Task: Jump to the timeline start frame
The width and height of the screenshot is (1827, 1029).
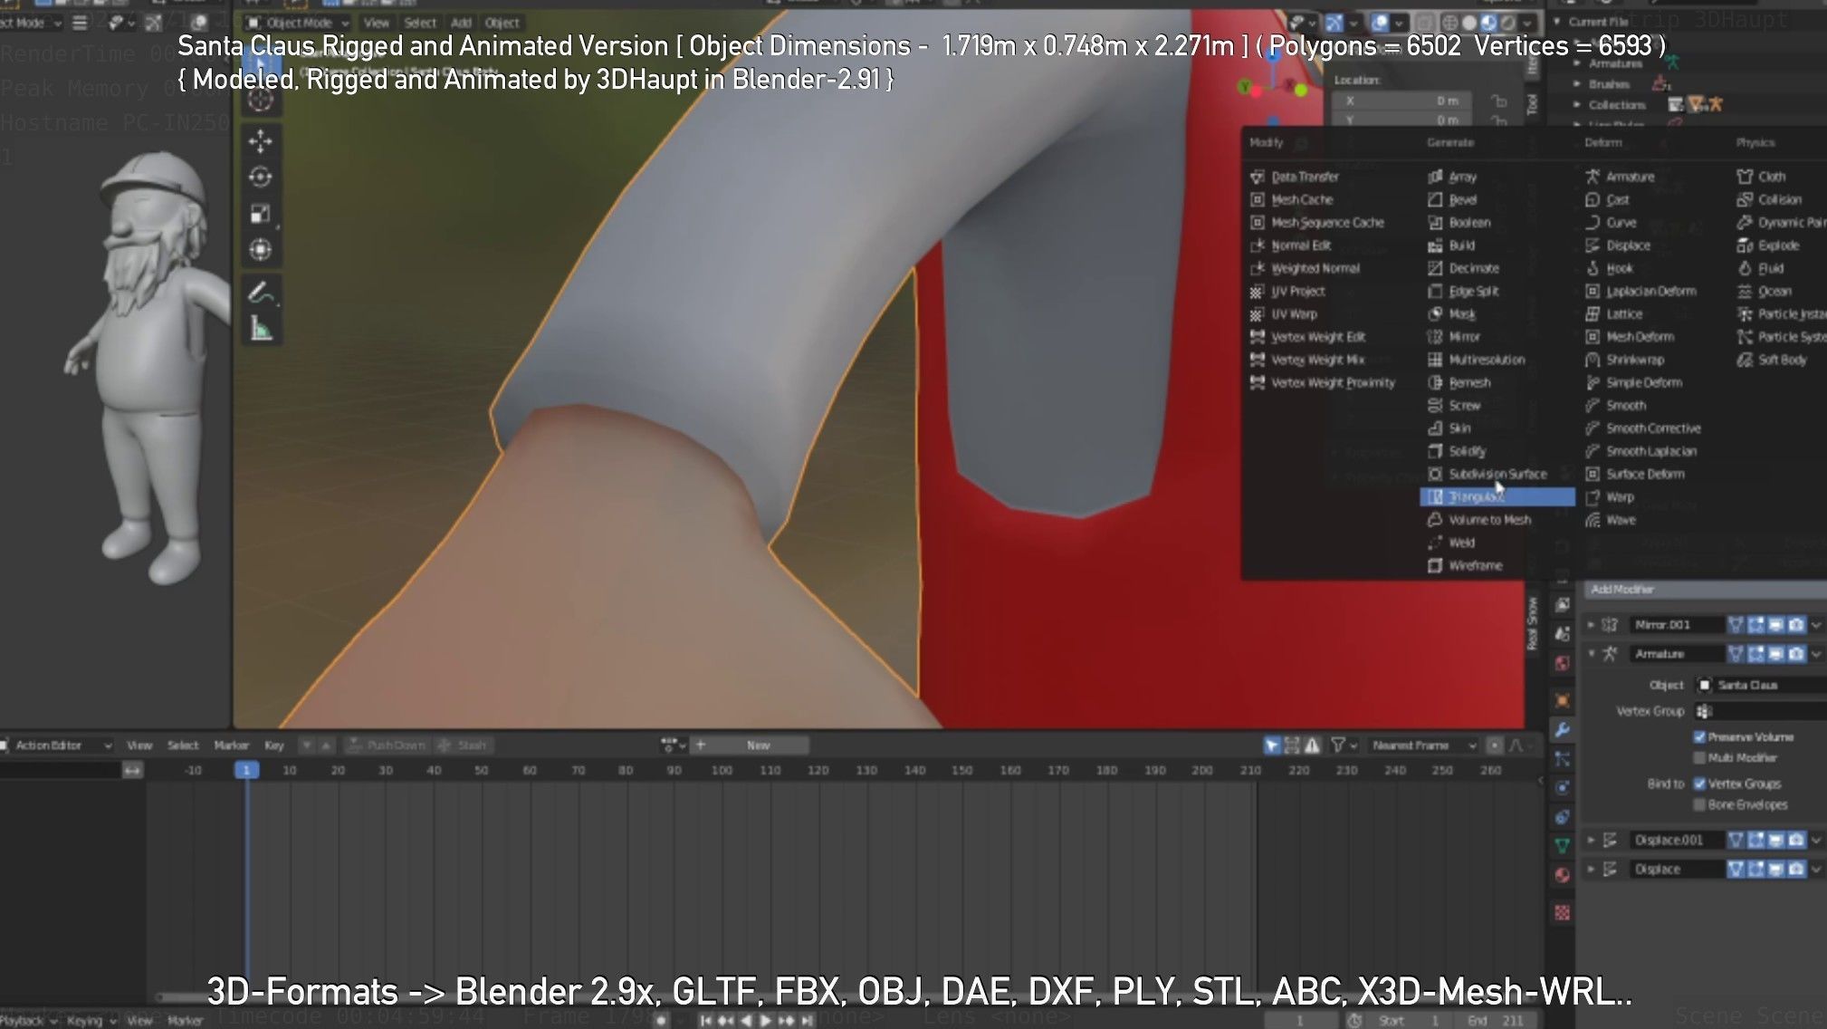Action: click(707, 1021)
